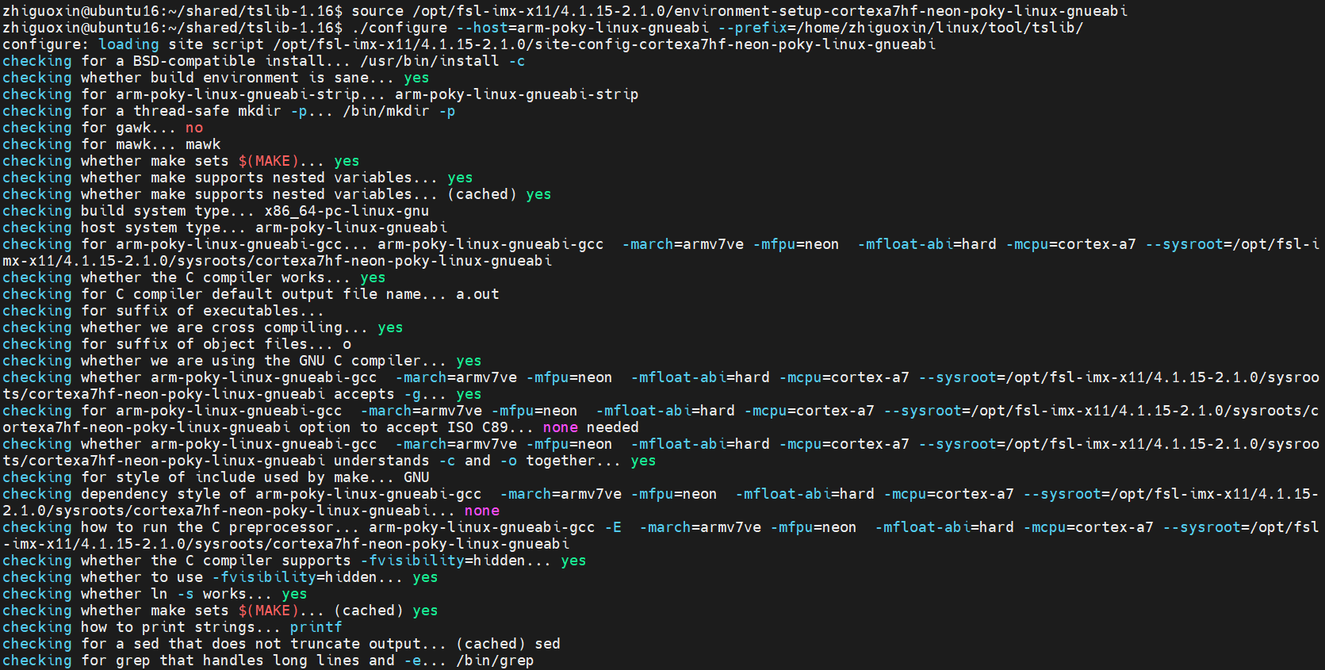Click the '--prefix=/home/zhiguoxin/linux/tool/tslib/' argument
The image size is (1325, 670).
tap(901, 28)
